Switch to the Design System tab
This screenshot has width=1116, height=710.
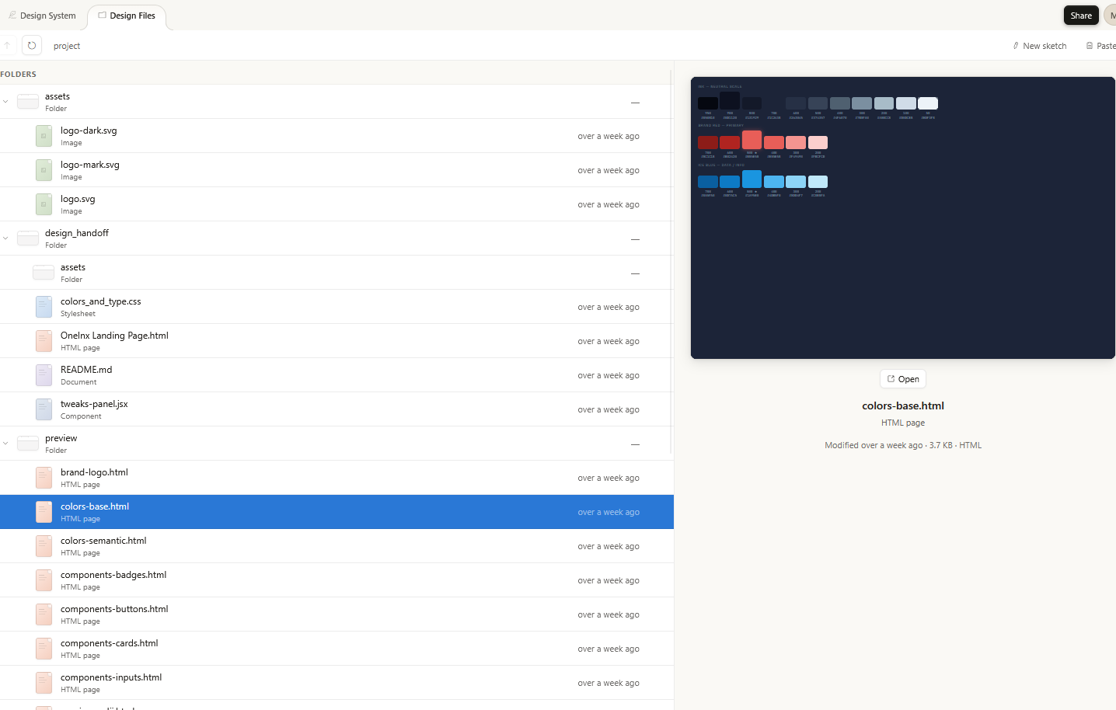click(x=42, y=16)
